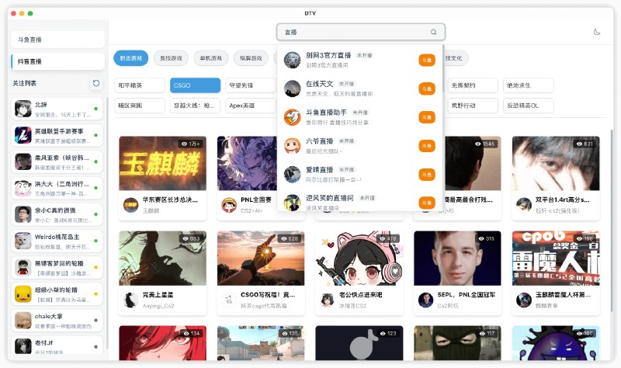The height and width of the screenshot is (368, 621).
Task: Click the orange 斗鱼 badge for 剑网3官方直播
Action: pyautogui.click(x=427, y=61)
